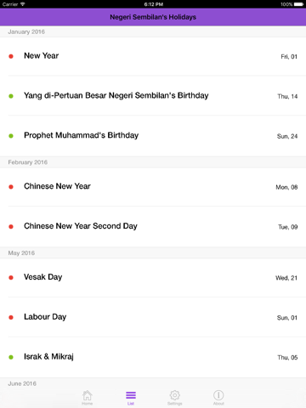Open the Vesak Day holiday
This screenshot has height=408, width=306.
click(153, 277)
